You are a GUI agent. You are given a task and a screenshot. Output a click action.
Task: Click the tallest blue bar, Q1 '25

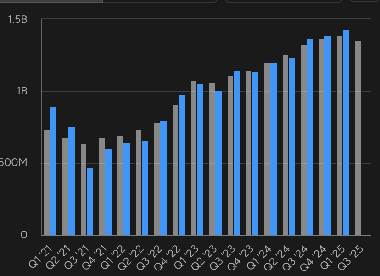[x=346, y=132]
